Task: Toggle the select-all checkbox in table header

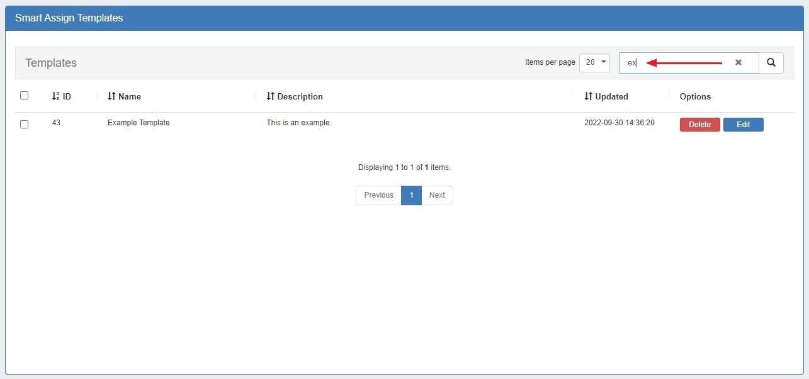Action: click(25, 96)
